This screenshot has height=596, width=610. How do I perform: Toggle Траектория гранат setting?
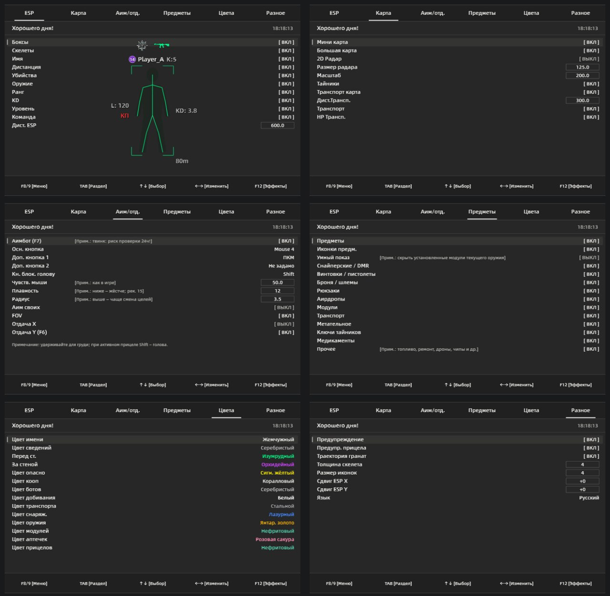[x=591, y=456]
